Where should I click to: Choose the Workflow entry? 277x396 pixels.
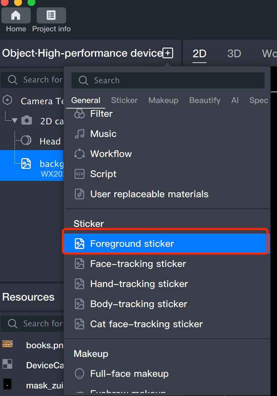(111, 154)
